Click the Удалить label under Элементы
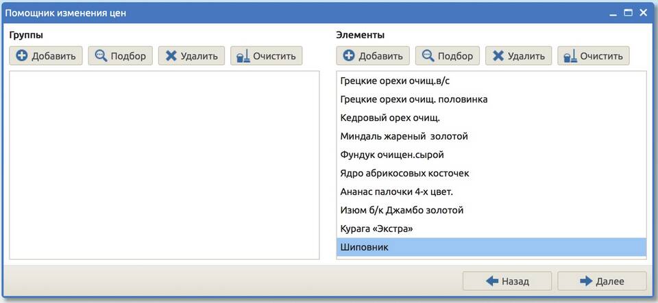The width and height of the screenshot is (658, 303). 526,56
